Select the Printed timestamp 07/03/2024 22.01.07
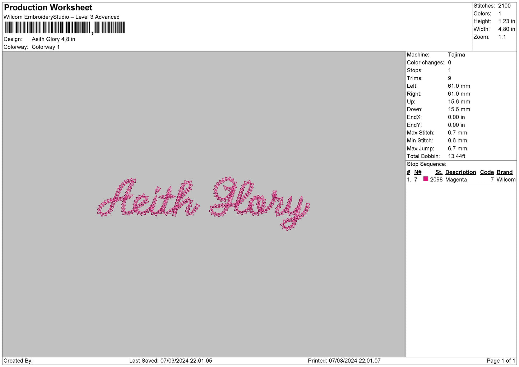Image resolution: width=519 pixels, height=367 pixels. pyautogui.click(x=355, y=361)
